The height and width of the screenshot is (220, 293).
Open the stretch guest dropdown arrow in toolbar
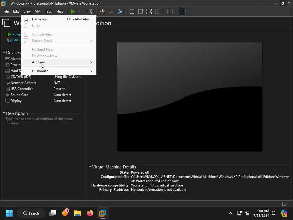tap(188, 11)
